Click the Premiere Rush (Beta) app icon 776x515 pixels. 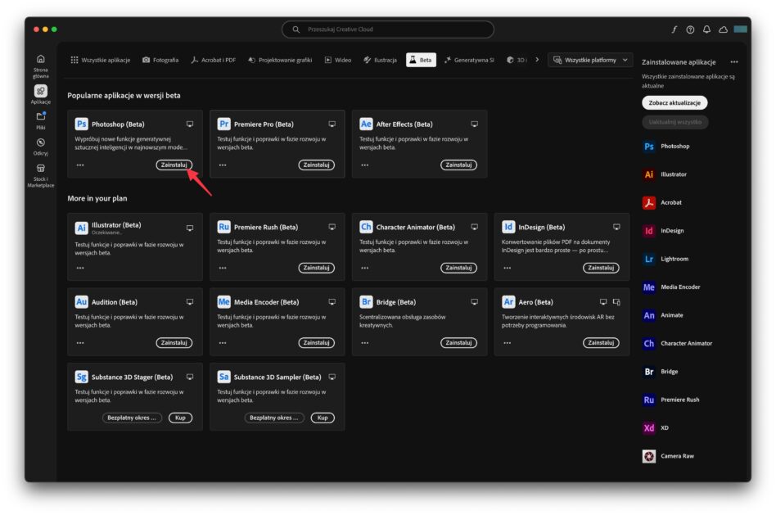click(x=223, y=227)
